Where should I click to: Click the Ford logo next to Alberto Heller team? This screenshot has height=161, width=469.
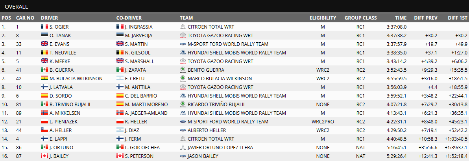click(x=183, y=130)
